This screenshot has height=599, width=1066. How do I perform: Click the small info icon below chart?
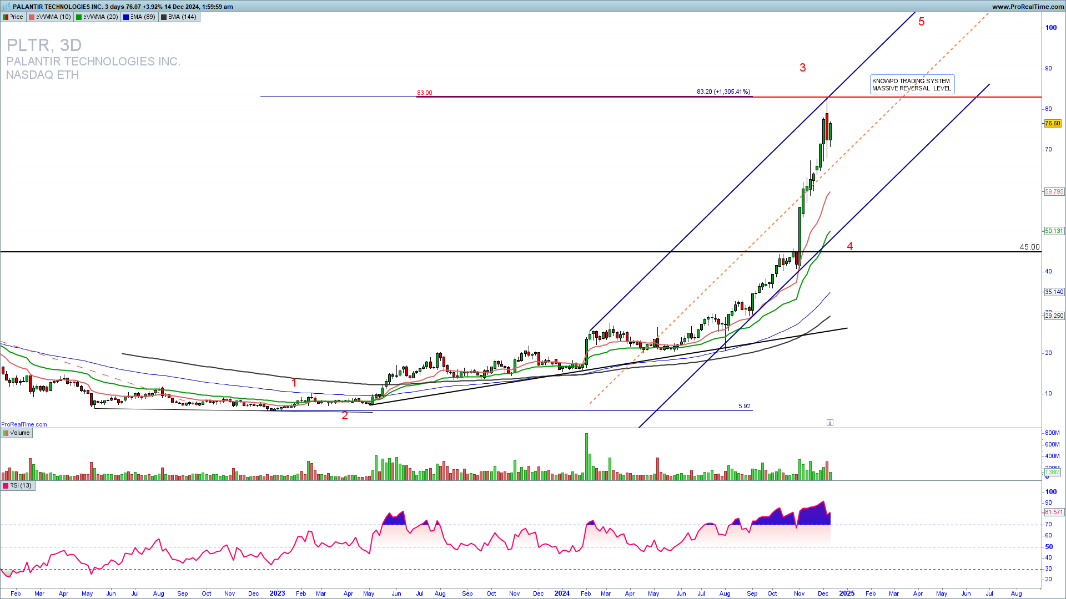pos(830,423)
